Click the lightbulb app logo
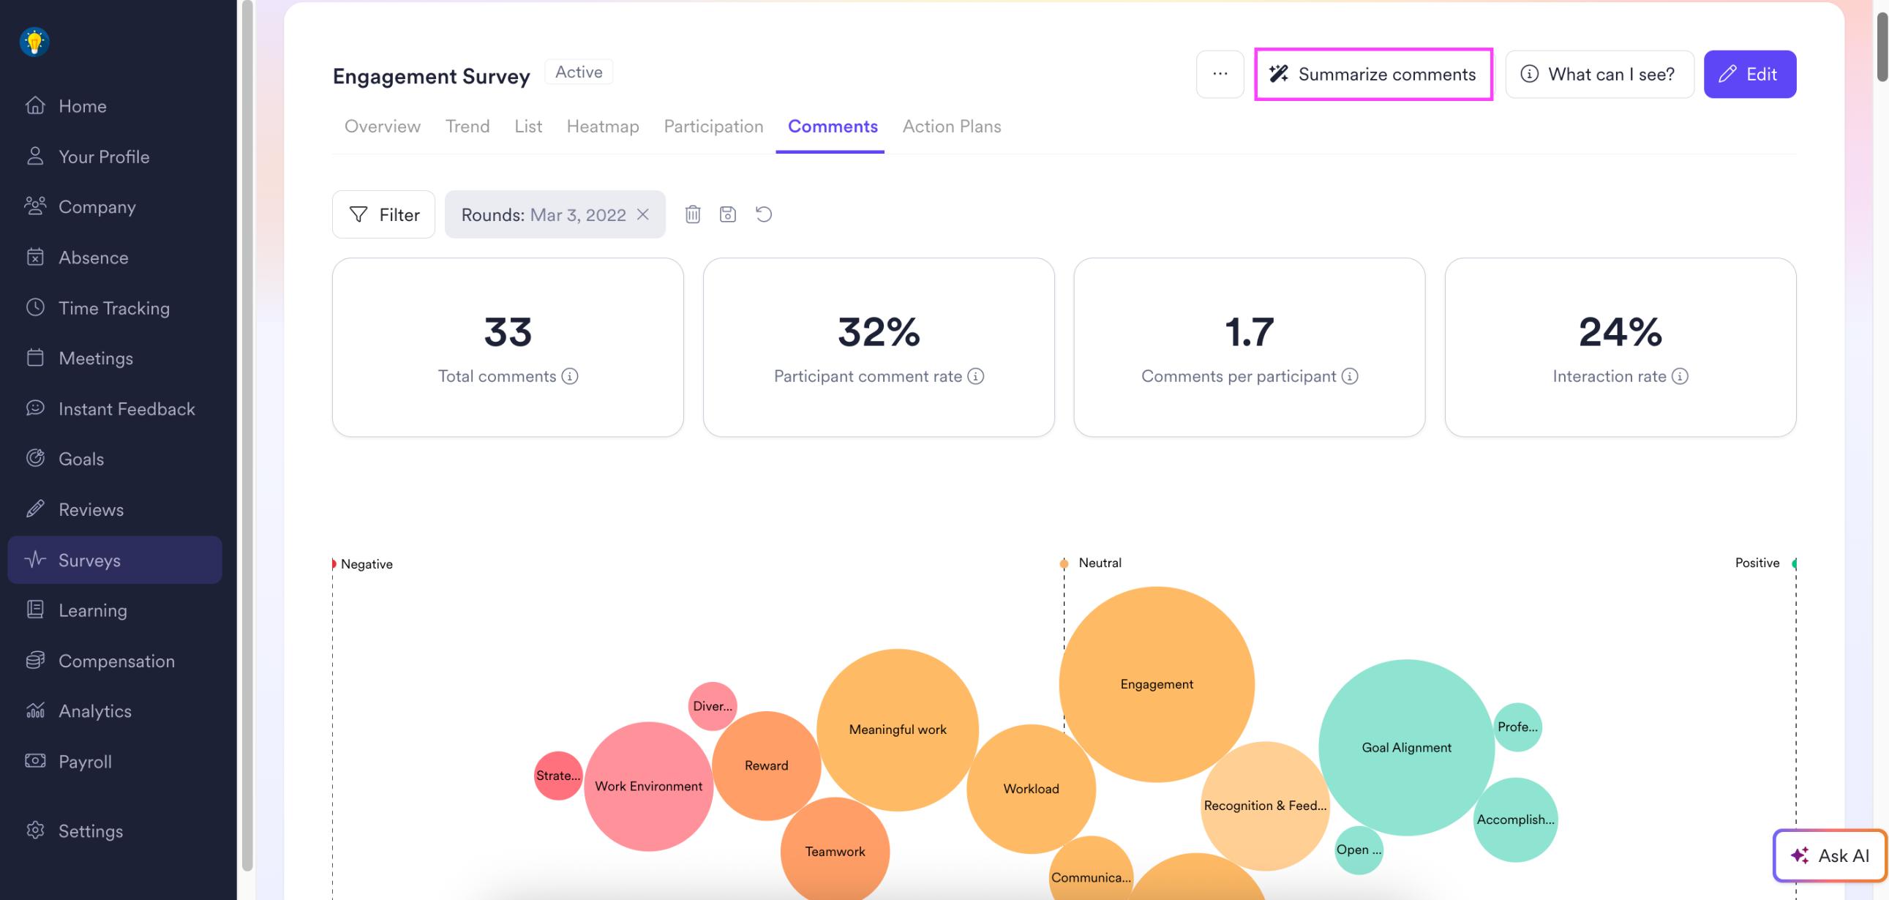Screen dimensions: 1889x900 coord(34,42)
